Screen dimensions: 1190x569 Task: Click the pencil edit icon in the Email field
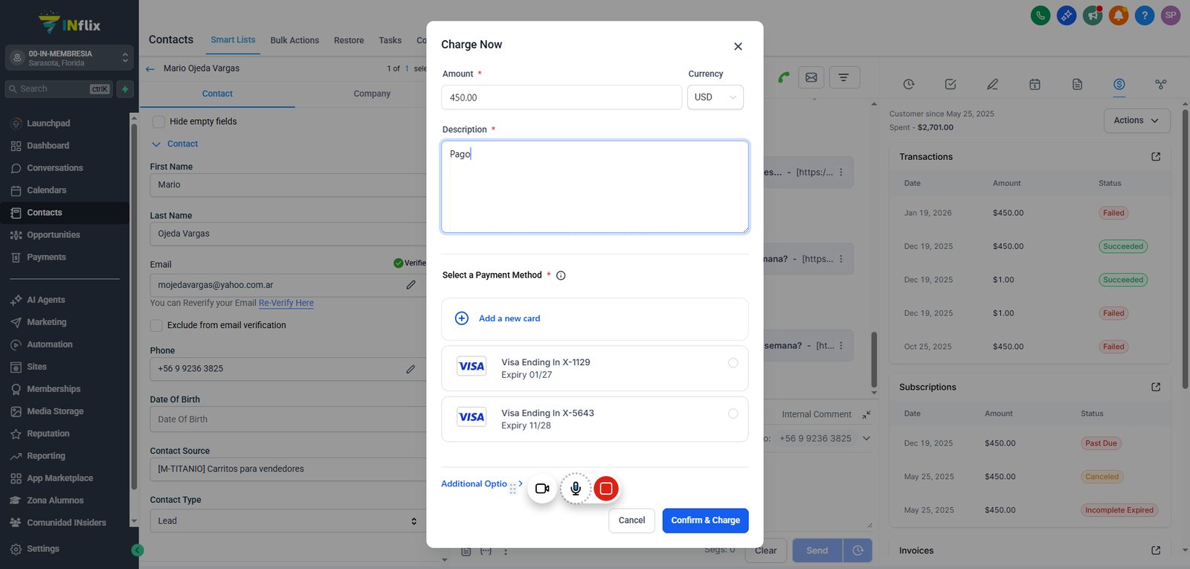(x=411, y=285)
